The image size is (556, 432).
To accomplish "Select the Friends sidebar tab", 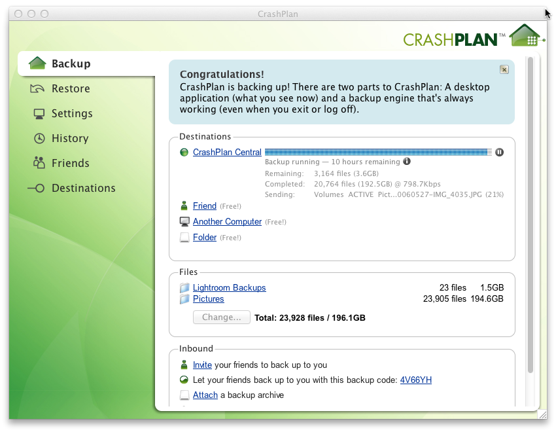I will pos(70,164).
